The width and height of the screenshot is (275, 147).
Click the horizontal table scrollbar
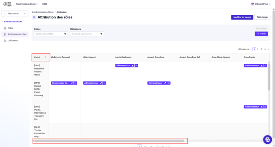click(x=109, y=141)
